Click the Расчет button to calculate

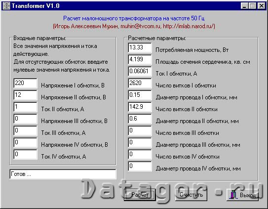coord(140,195)
